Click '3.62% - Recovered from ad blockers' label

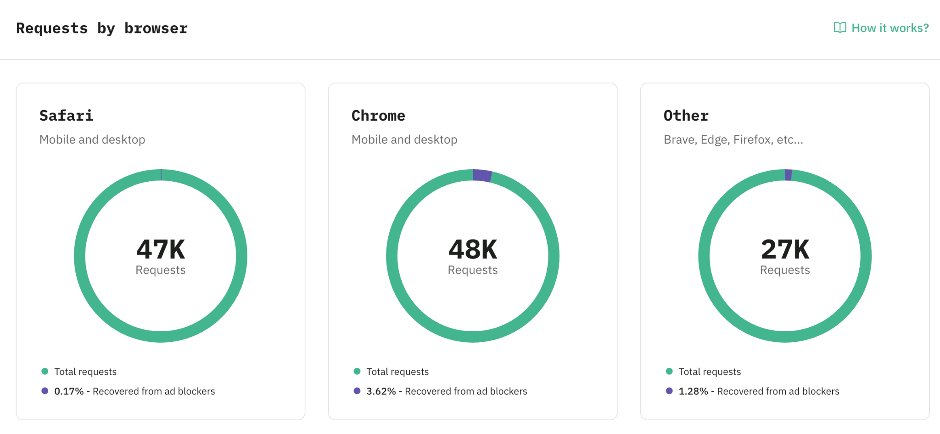click(447, 391)
